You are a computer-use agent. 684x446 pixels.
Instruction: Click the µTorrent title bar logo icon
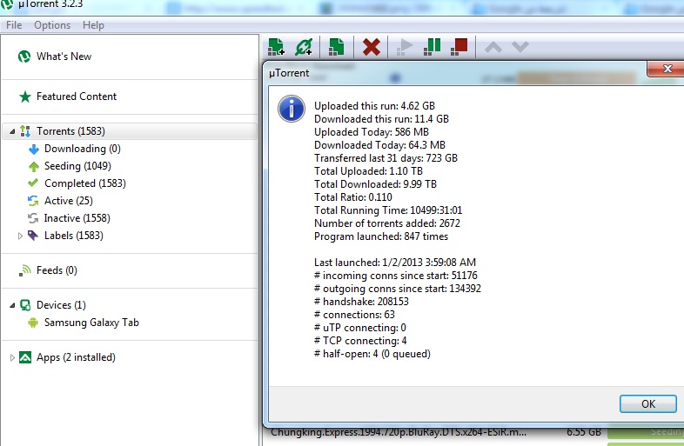click(x=7, y=4)
